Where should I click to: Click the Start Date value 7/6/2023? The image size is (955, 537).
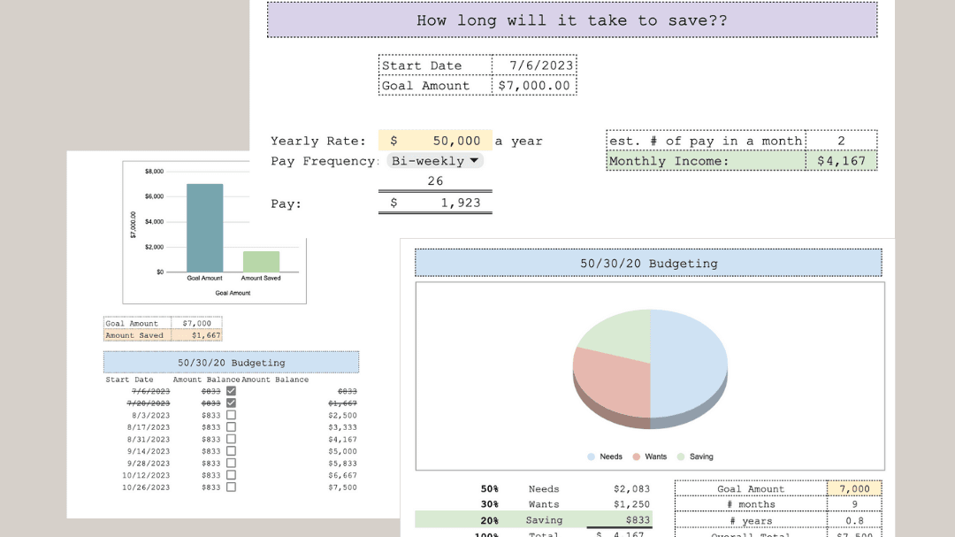pos(534,65)
